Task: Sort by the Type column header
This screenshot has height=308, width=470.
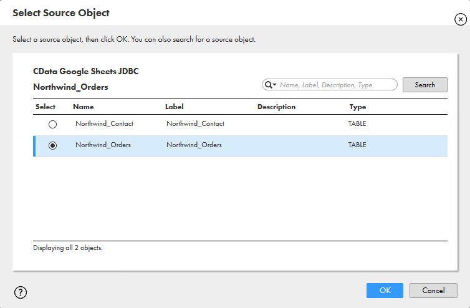Action: (357, 107)
